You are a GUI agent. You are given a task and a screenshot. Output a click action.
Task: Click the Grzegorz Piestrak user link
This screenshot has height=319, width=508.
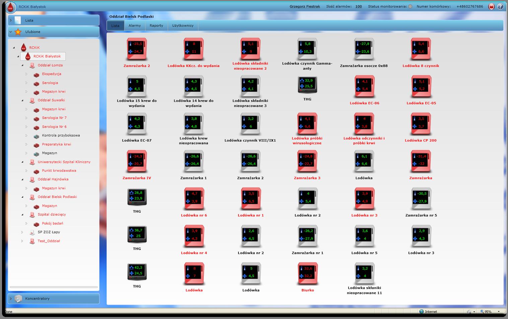(x=304, y=7)
